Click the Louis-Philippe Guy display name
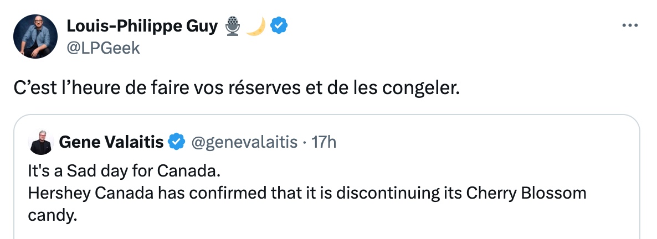The height and width of the screenshot is (239, 657). coord(142,27)
